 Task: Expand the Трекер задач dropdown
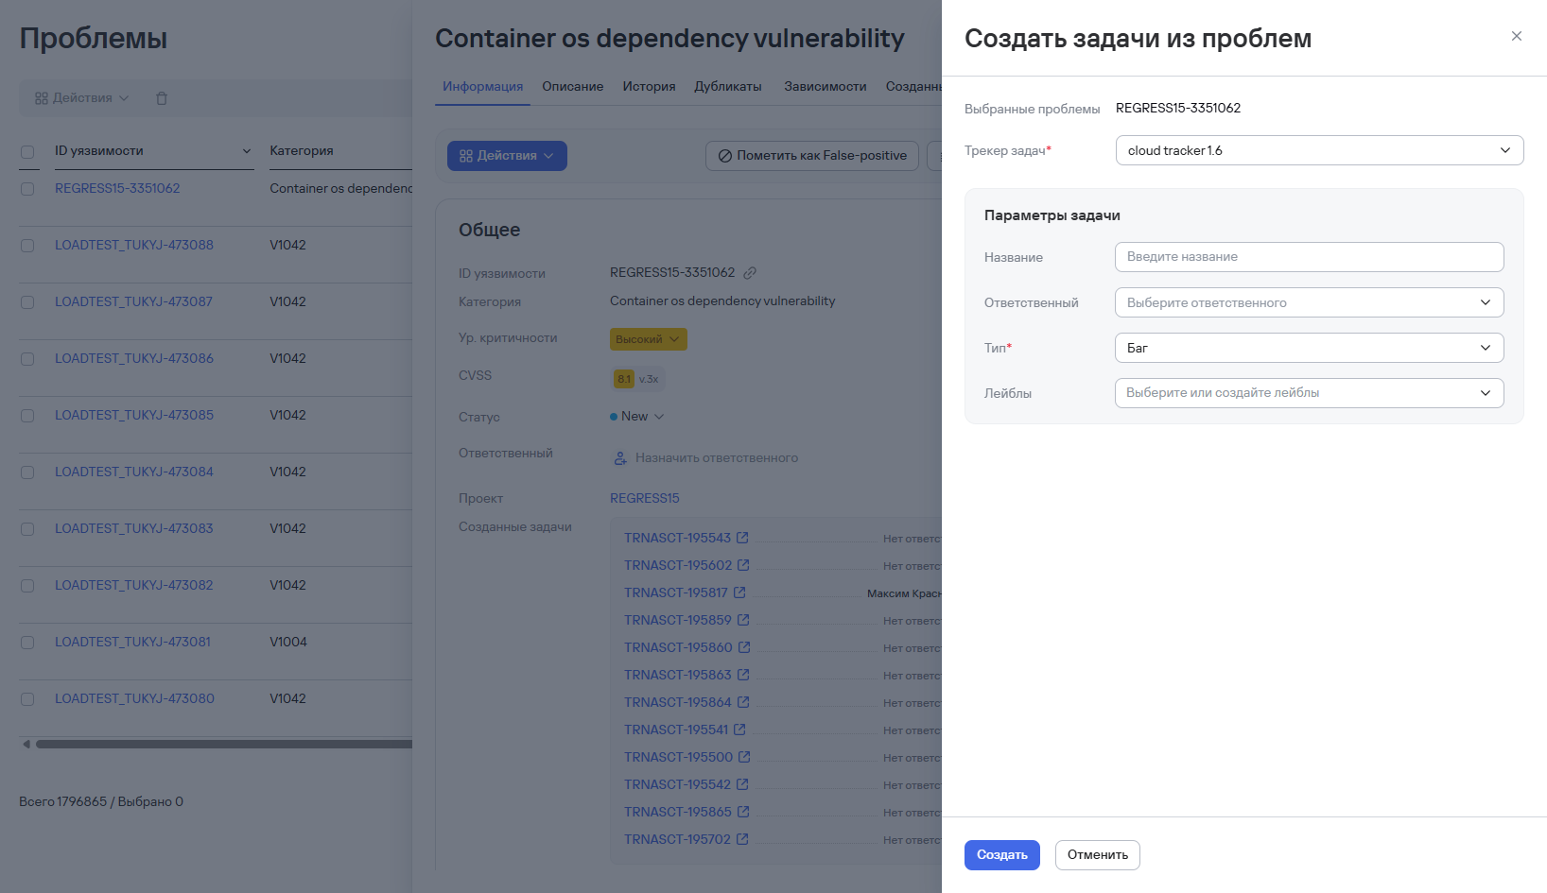(x=1319, y=150)
